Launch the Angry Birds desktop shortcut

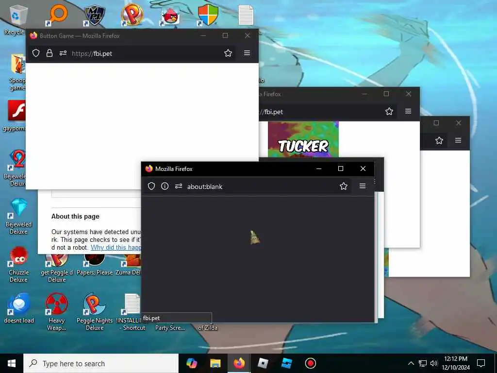click(x=170, y=16)
